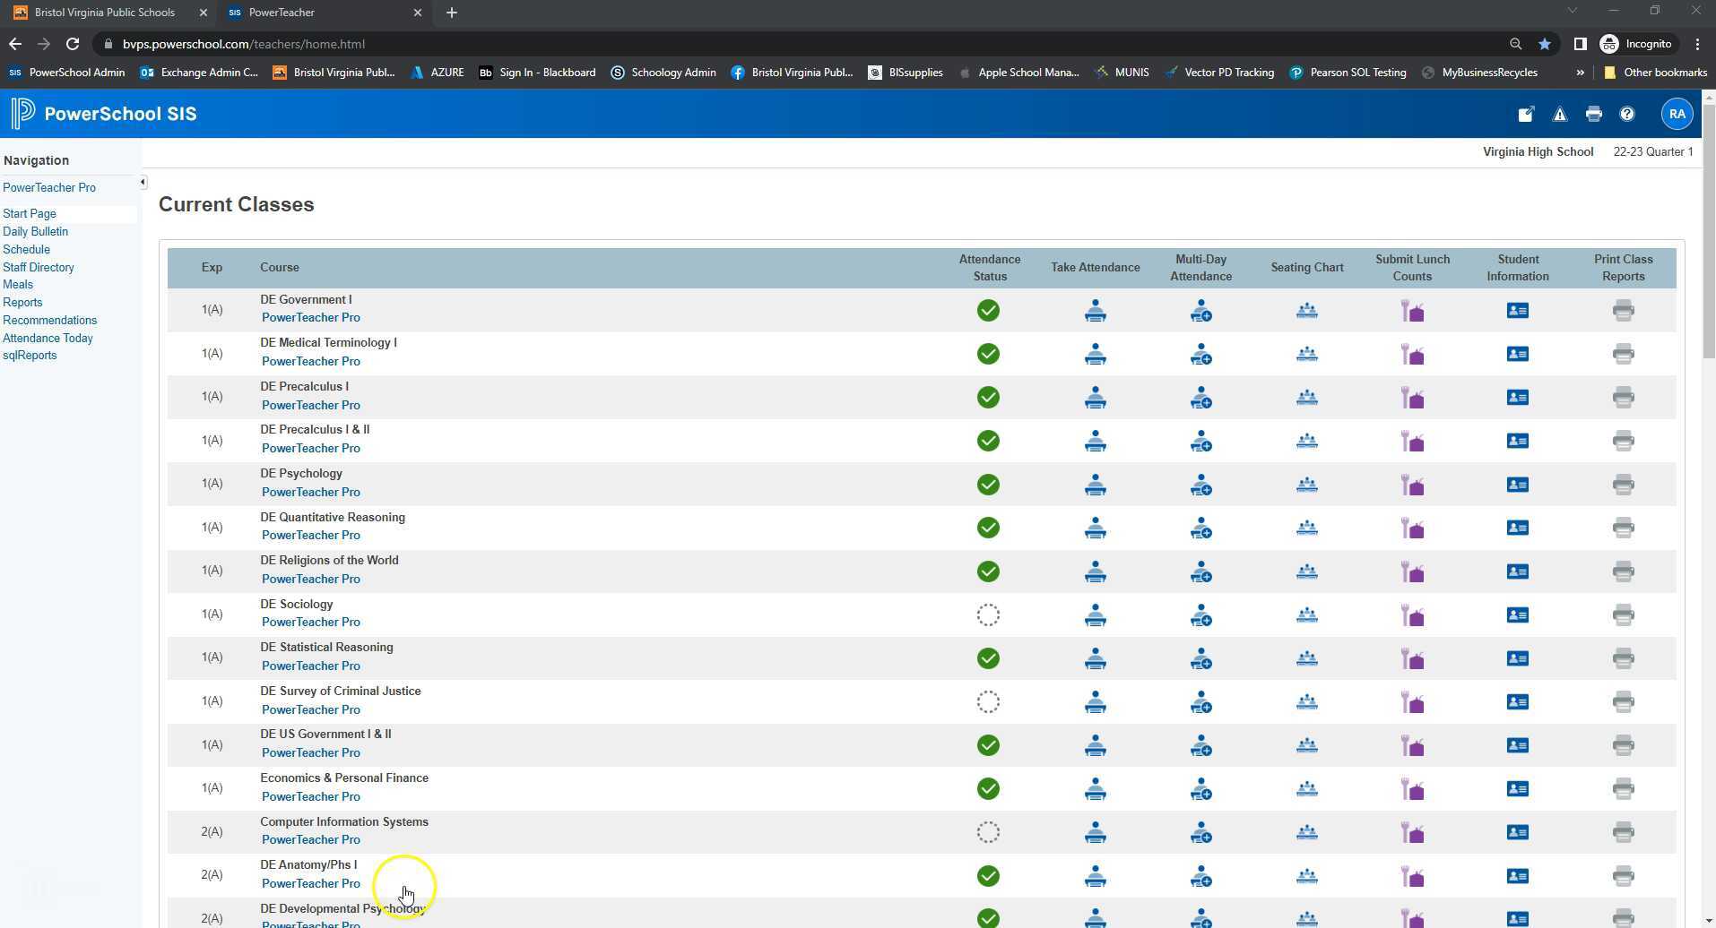Open PowerTeacher Pro for DE Government I
Viewport: 1716px width, 928px height.
coord(310,317)
